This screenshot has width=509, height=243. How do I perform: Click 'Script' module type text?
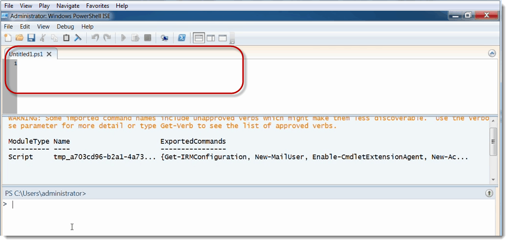point(20,157)
